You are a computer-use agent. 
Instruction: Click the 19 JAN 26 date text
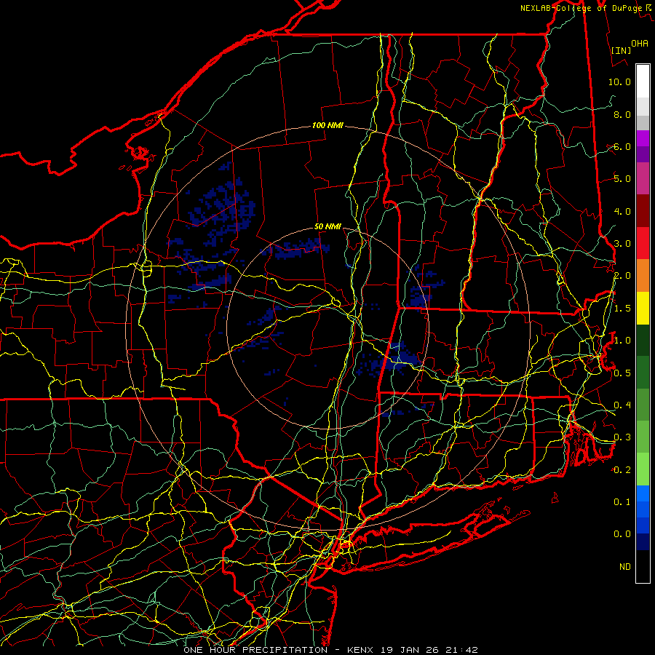point(415,650)
